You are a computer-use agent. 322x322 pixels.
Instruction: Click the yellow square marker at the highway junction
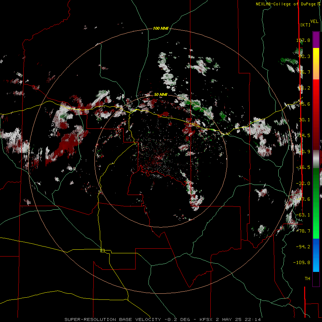click(102, 250)
